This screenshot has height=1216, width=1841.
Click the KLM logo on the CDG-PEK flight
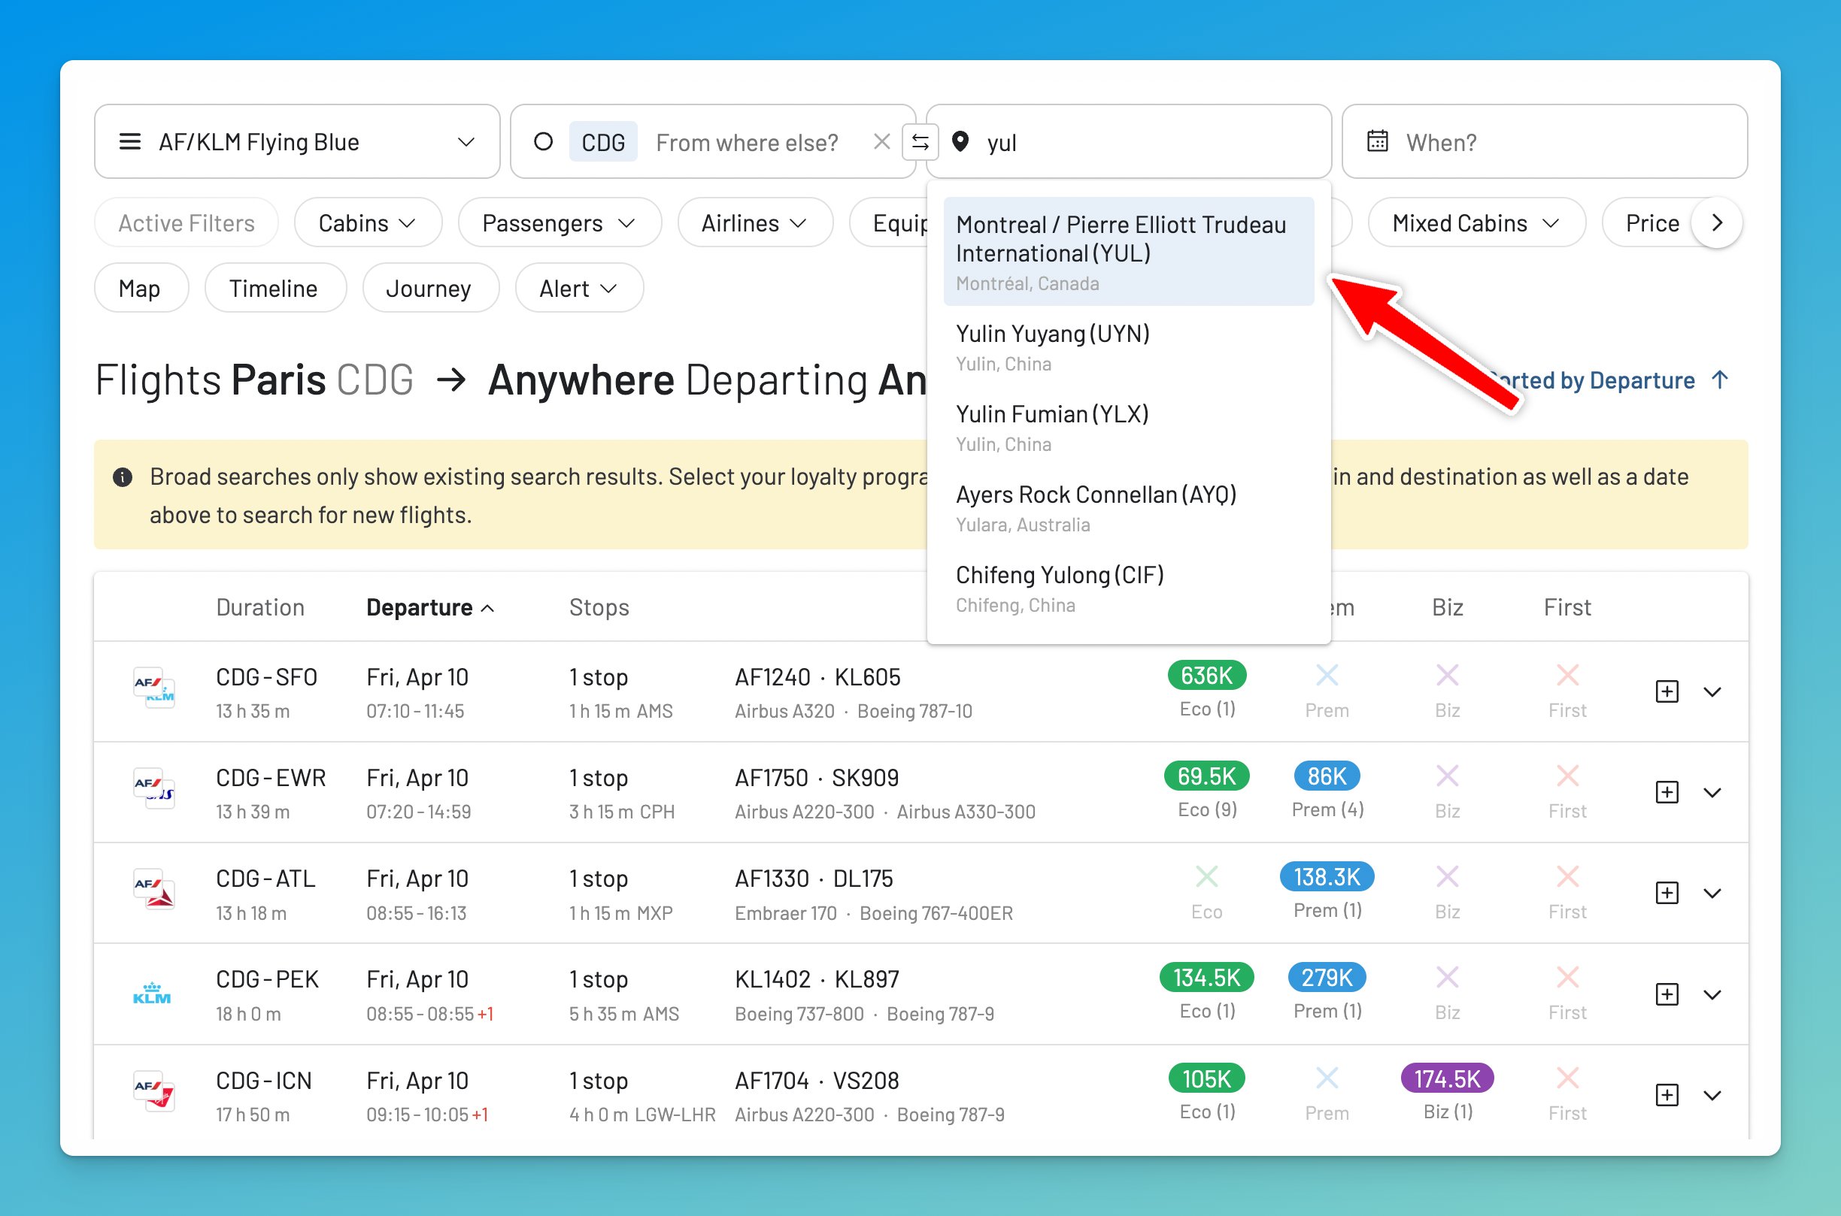(153, 994)
